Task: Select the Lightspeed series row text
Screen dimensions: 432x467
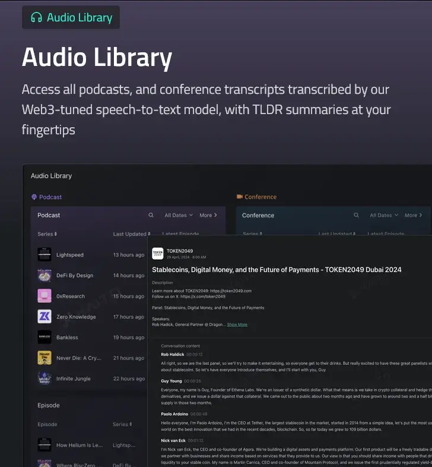Action: tap(70, 255)
